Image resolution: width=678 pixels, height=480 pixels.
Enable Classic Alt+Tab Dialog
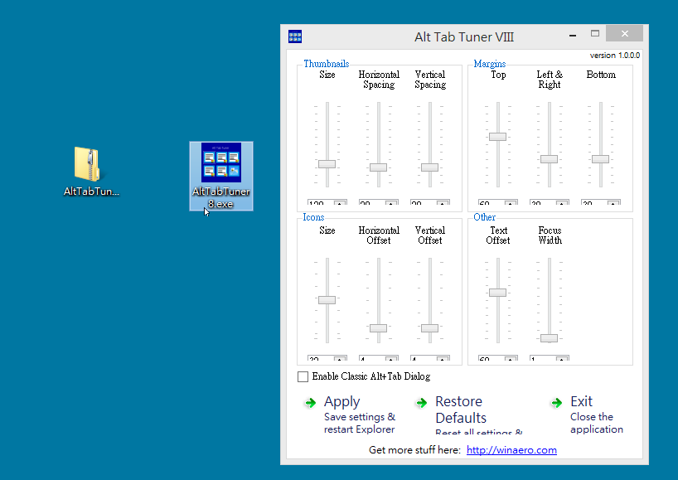point(303,376)
